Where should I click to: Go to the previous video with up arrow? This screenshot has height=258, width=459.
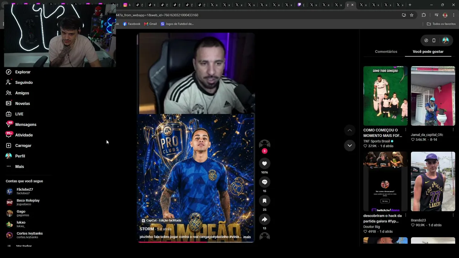[350, 130]
